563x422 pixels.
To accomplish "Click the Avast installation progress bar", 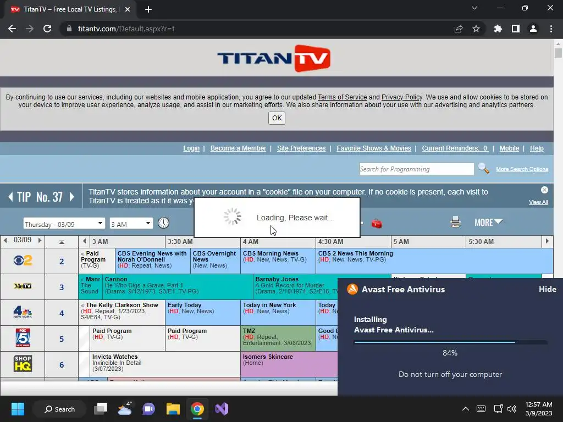I will click(450, 342).
